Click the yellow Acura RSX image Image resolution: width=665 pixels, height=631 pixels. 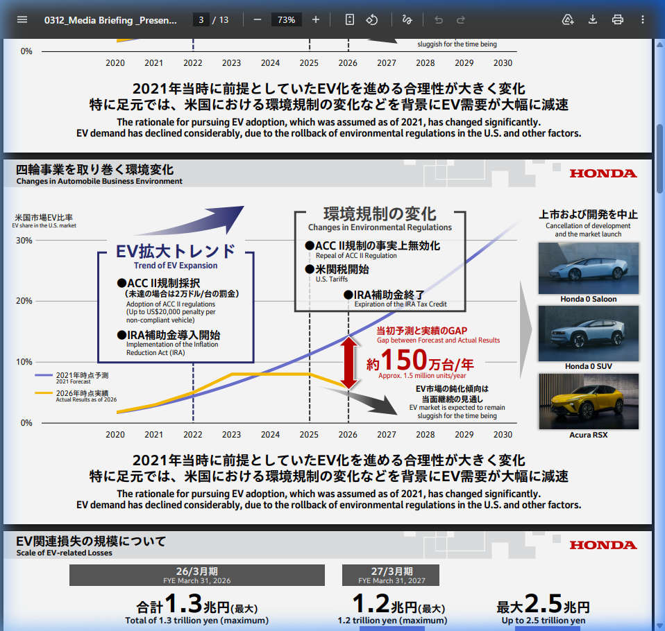point(588,401)
